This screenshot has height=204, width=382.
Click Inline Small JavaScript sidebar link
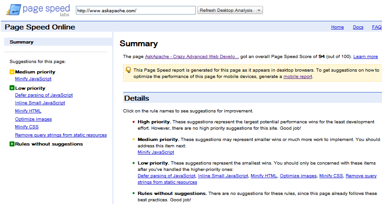tap(40, 103)
